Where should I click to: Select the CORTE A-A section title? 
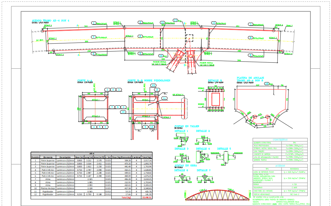(85, 80)
